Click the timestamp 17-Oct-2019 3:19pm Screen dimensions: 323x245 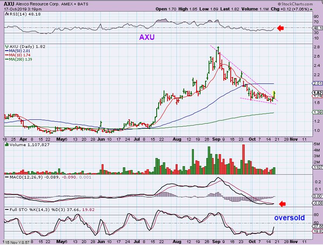[22, 9]
